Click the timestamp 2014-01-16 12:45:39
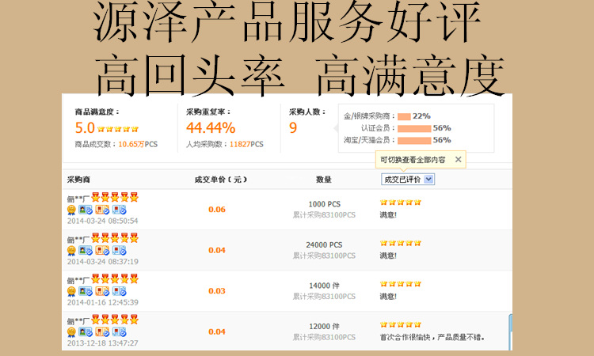Viewport: 594px width, 356px height. pyautogui.click(x=103, y=303)
